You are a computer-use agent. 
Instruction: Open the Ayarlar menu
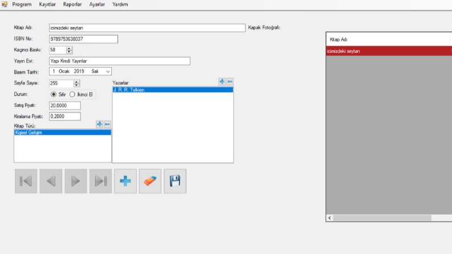(97, 5)
